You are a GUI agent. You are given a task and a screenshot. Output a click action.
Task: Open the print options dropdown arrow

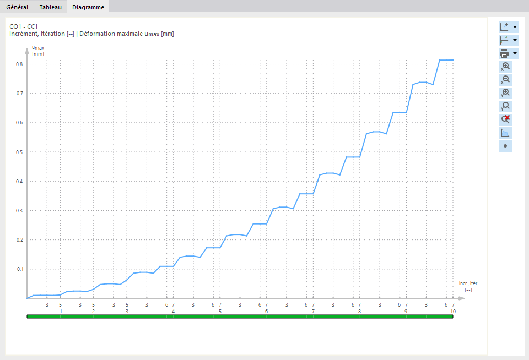(515, 53)
